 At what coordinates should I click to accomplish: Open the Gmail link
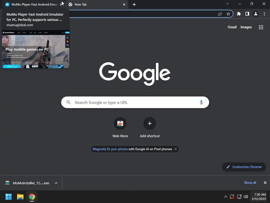[232, 27]
